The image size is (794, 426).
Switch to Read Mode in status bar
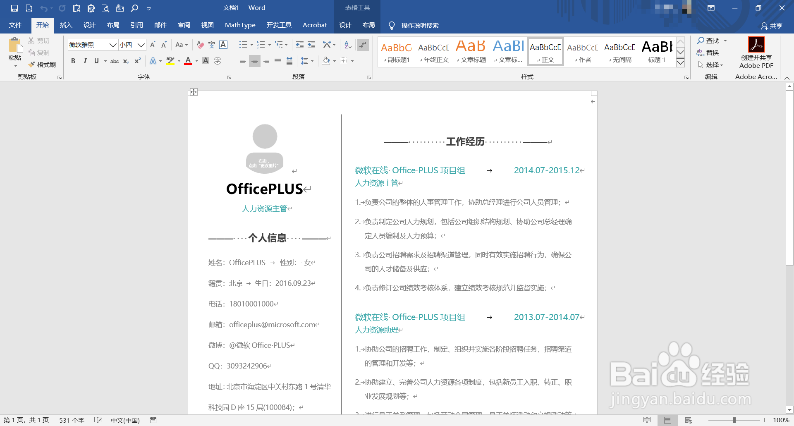(x=648, y=420)
